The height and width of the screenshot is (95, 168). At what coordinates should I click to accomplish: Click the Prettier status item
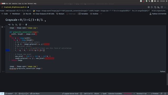[x=155, y=94]
